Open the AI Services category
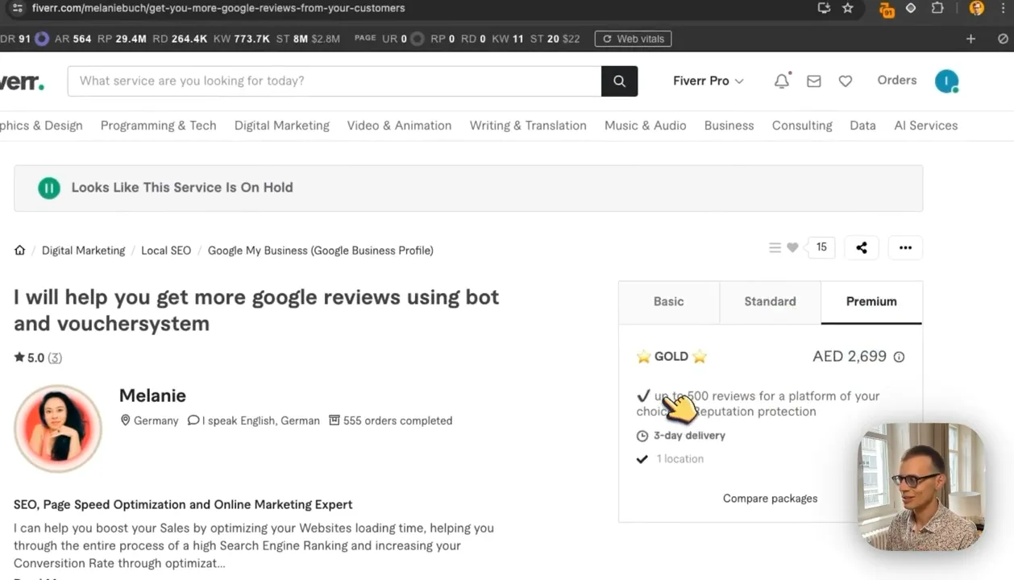 (x=926, y=126)
